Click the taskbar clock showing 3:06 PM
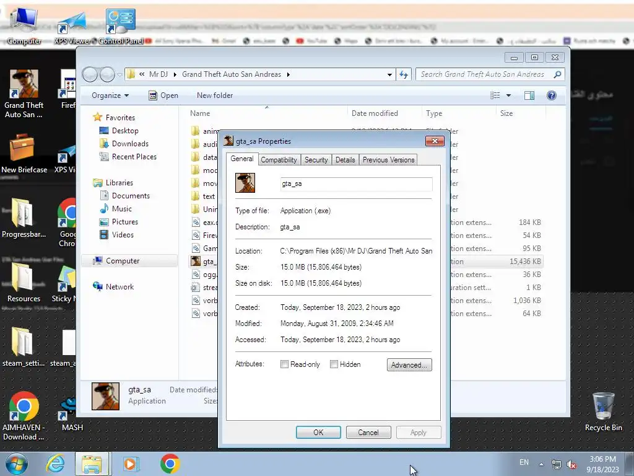 602,464
